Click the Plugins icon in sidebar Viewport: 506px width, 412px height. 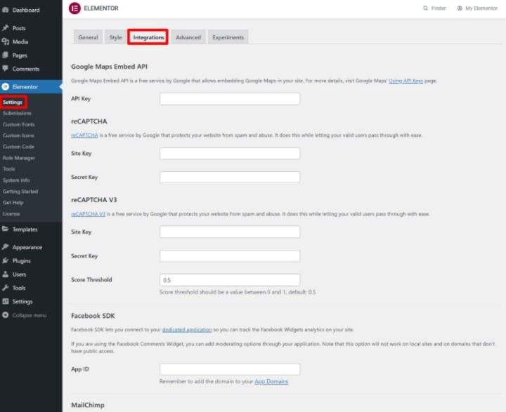coord(6,260)
